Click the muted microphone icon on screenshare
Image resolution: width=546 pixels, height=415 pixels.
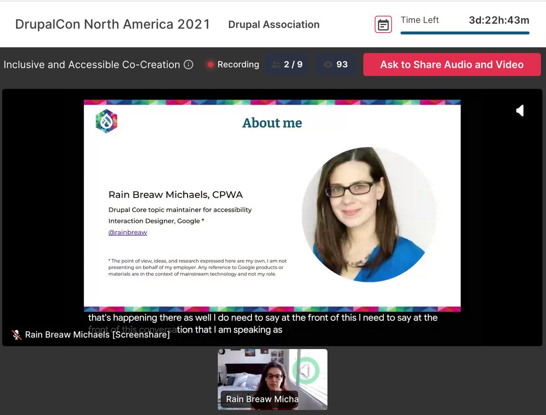17,335
